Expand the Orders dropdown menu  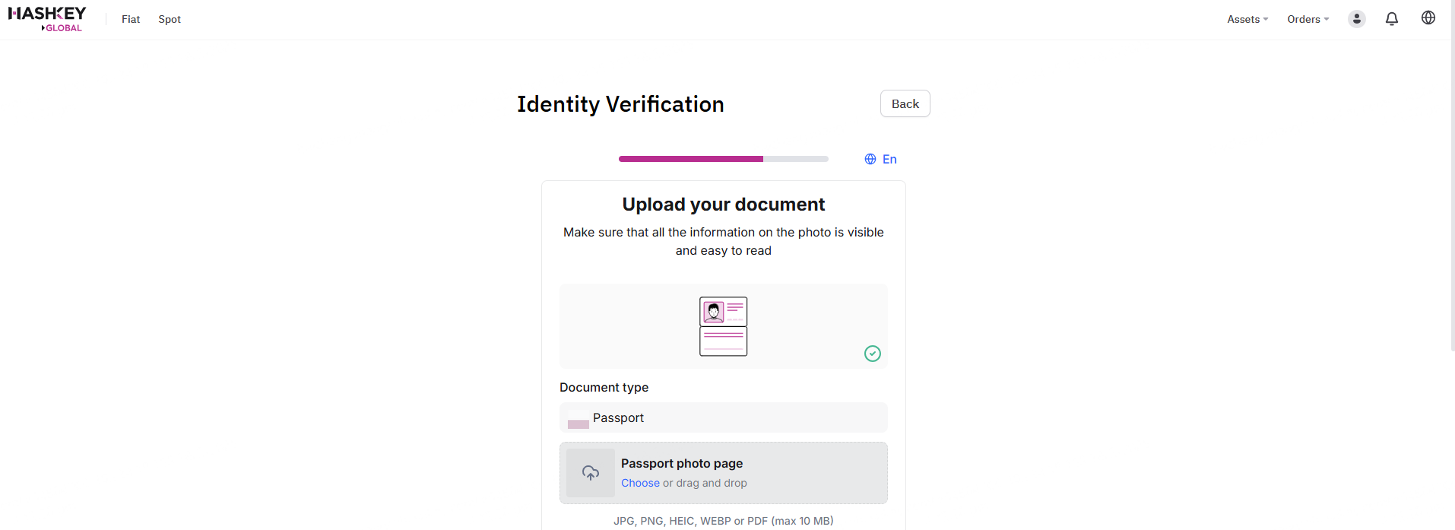coord(1308,19)
